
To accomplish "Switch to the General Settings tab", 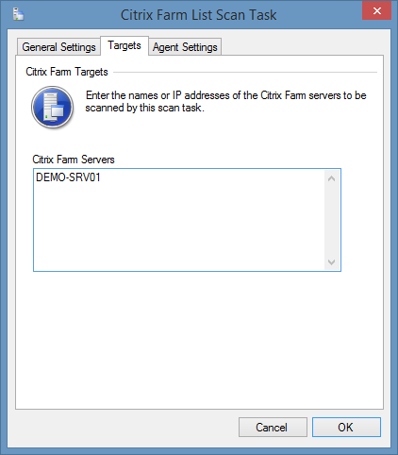I will pyautogui.click(x=58, y=47).
